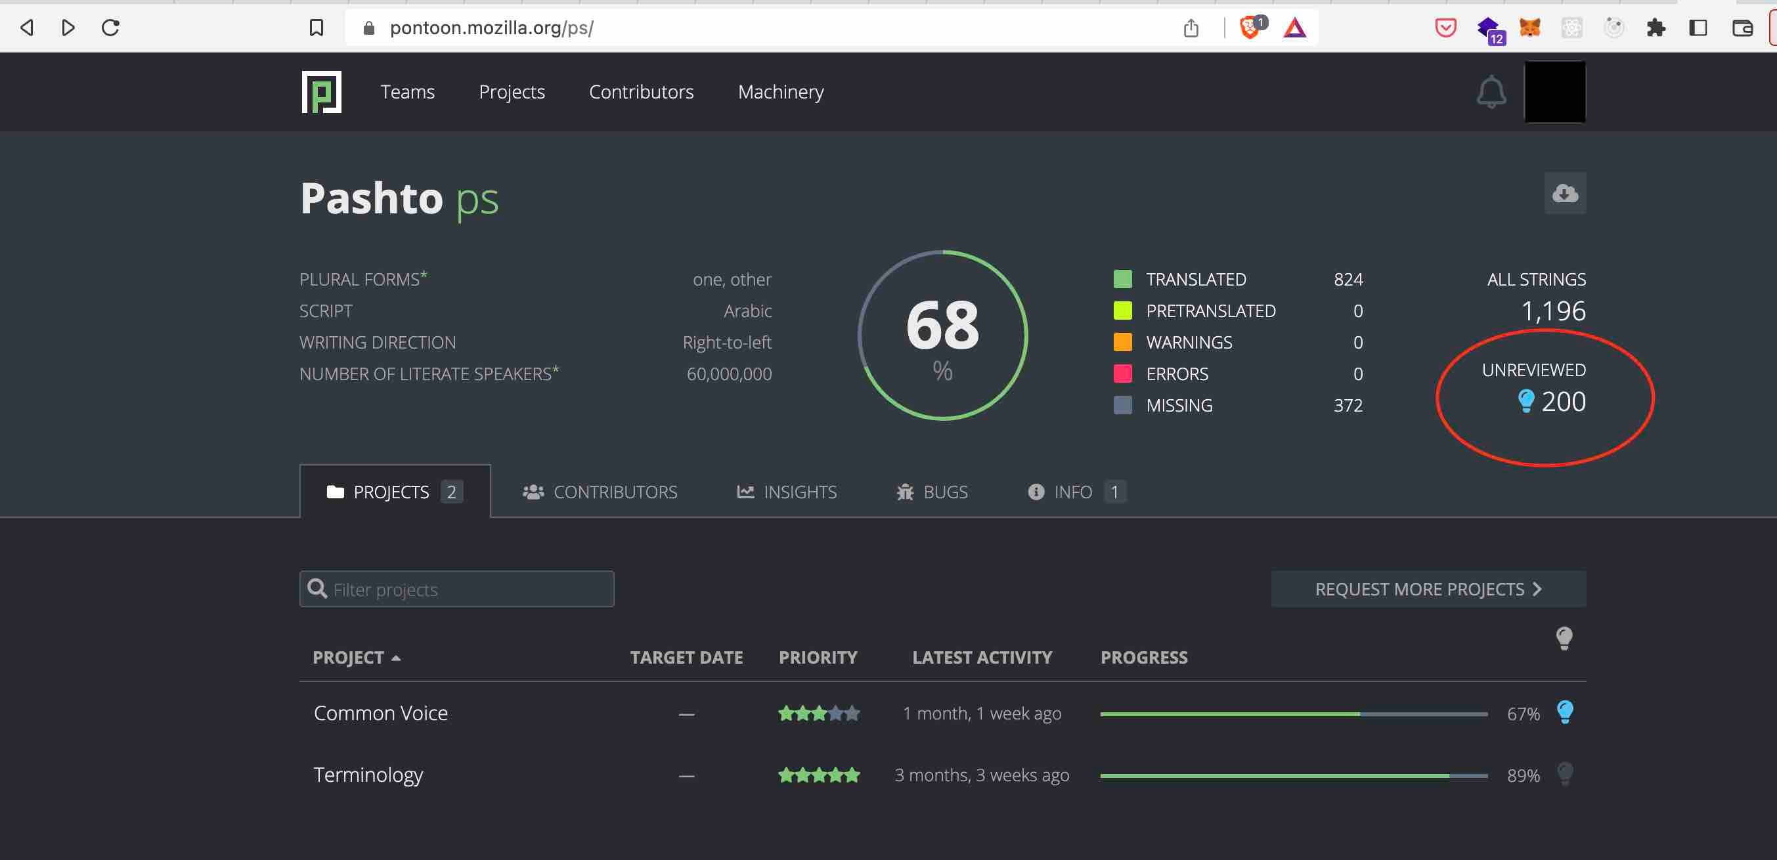Click Request More Projects button

click(x=1428, y=589)
